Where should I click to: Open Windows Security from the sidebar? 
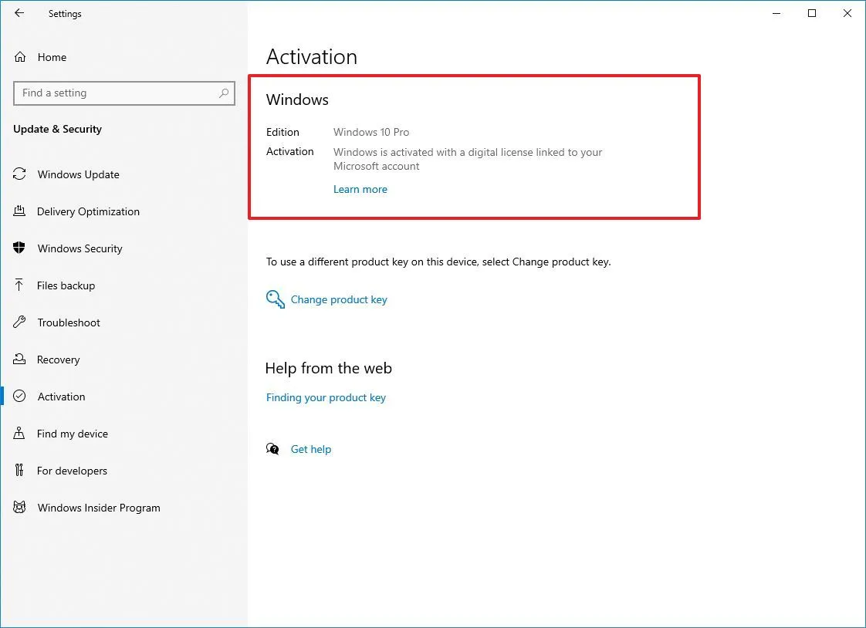point(79,248)
